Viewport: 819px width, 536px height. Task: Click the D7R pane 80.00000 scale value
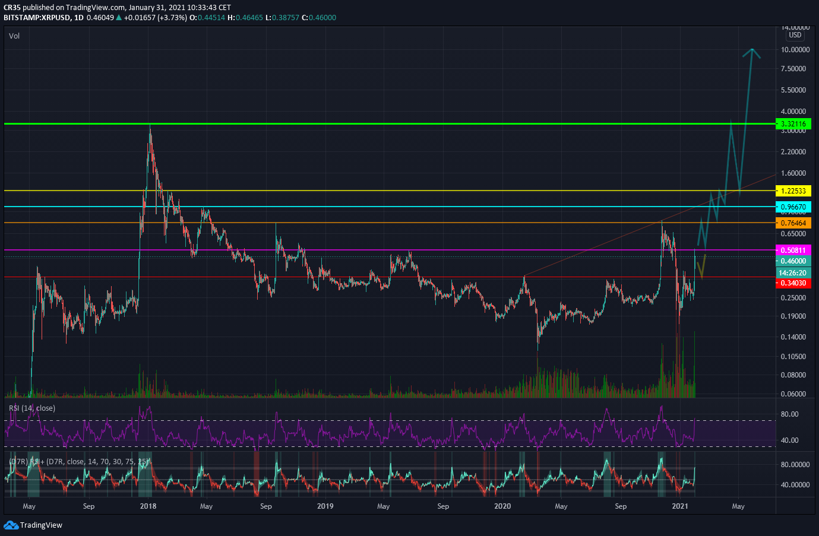pyautogui.click(x=795, y=465)
